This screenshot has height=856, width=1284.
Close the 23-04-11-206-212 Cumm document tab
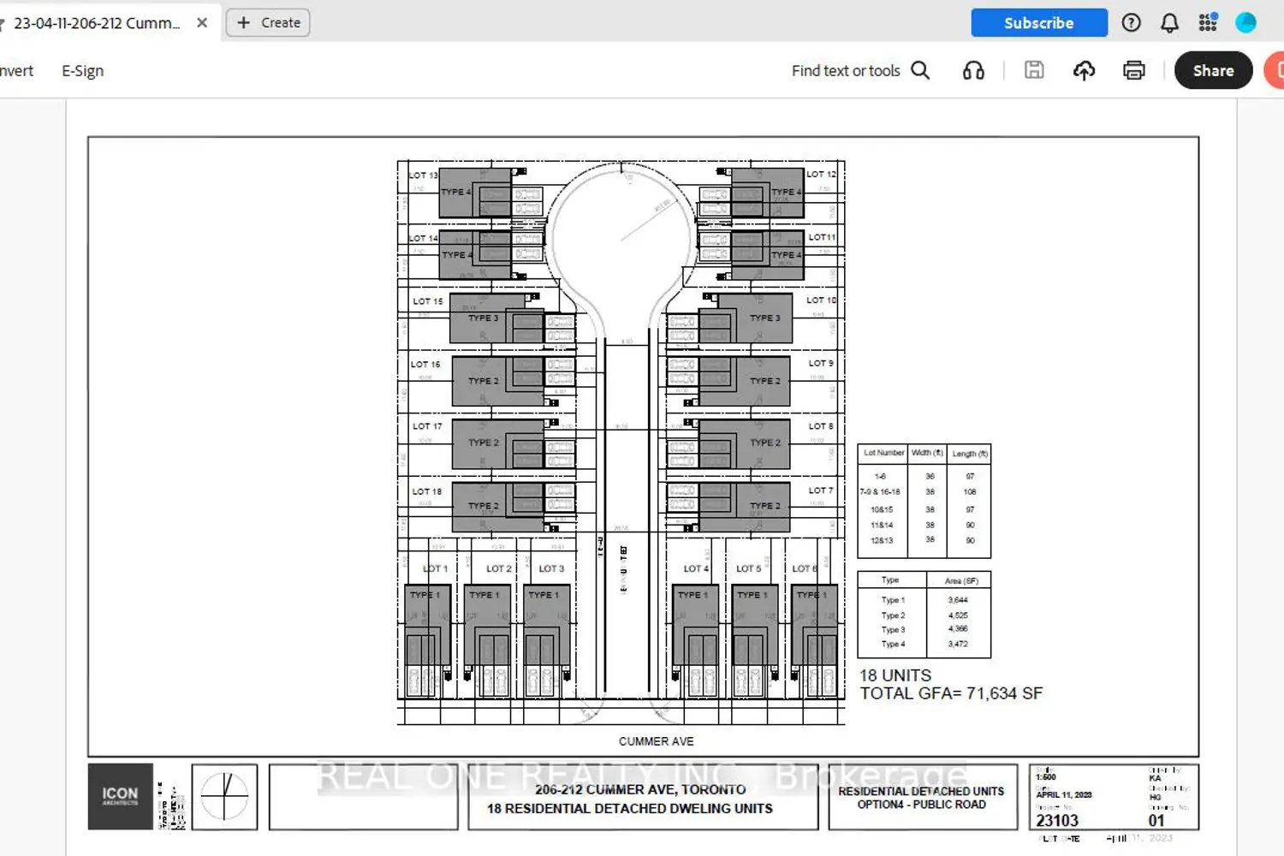click(202, 23)
